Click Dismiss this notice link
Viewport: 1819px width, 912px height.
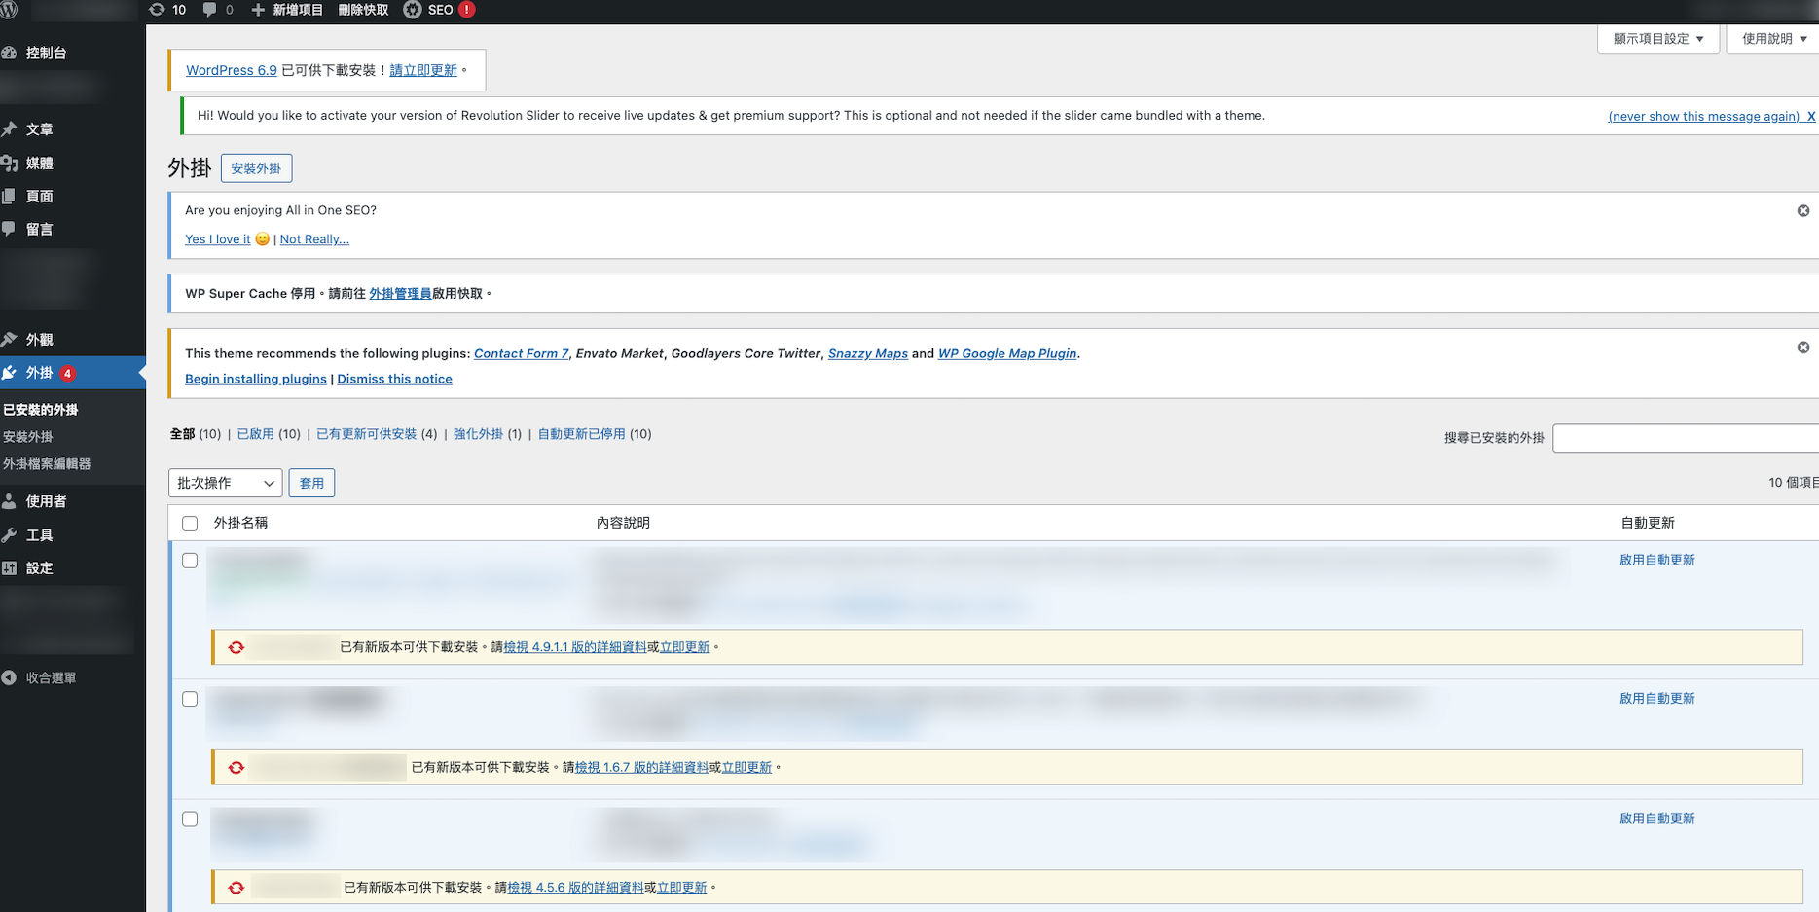394,379
